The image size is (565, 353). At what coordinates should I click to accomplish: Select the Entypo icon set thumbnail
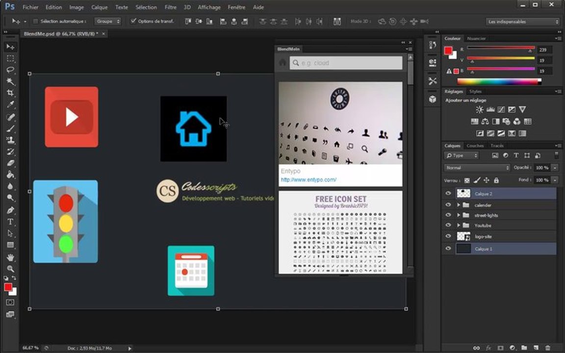pyautogui.click(x=340, y=123)
